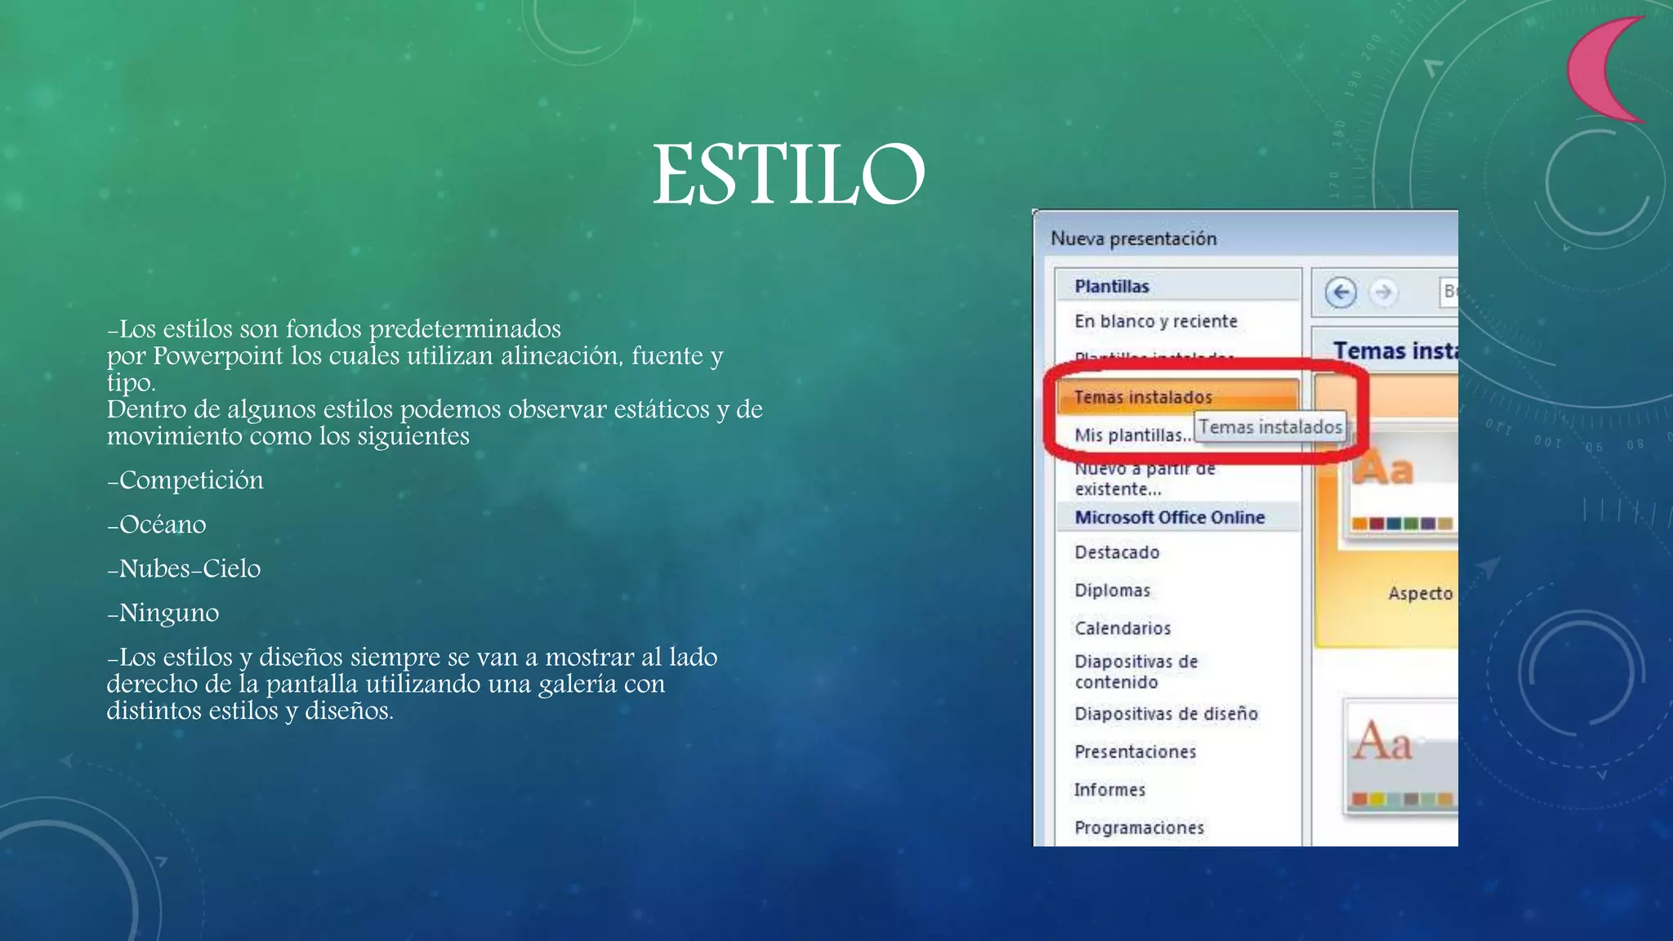Image resolution: width=1673 pixels, height=941 pixels.
Task: Click the Plantillas section header
Action: point(1177,286)
